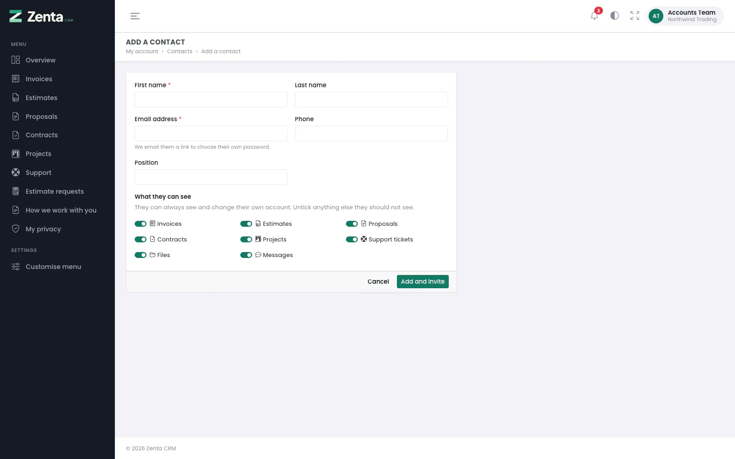Turn off the Projects toggle
The width and height of the screenshot is (735, 459).
pyautogui.click(x=246, y=240)
